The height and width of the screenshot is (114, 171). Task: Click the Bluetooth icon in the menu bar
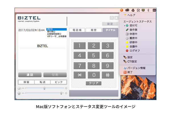pyautogui.click(x=148, y=10)
